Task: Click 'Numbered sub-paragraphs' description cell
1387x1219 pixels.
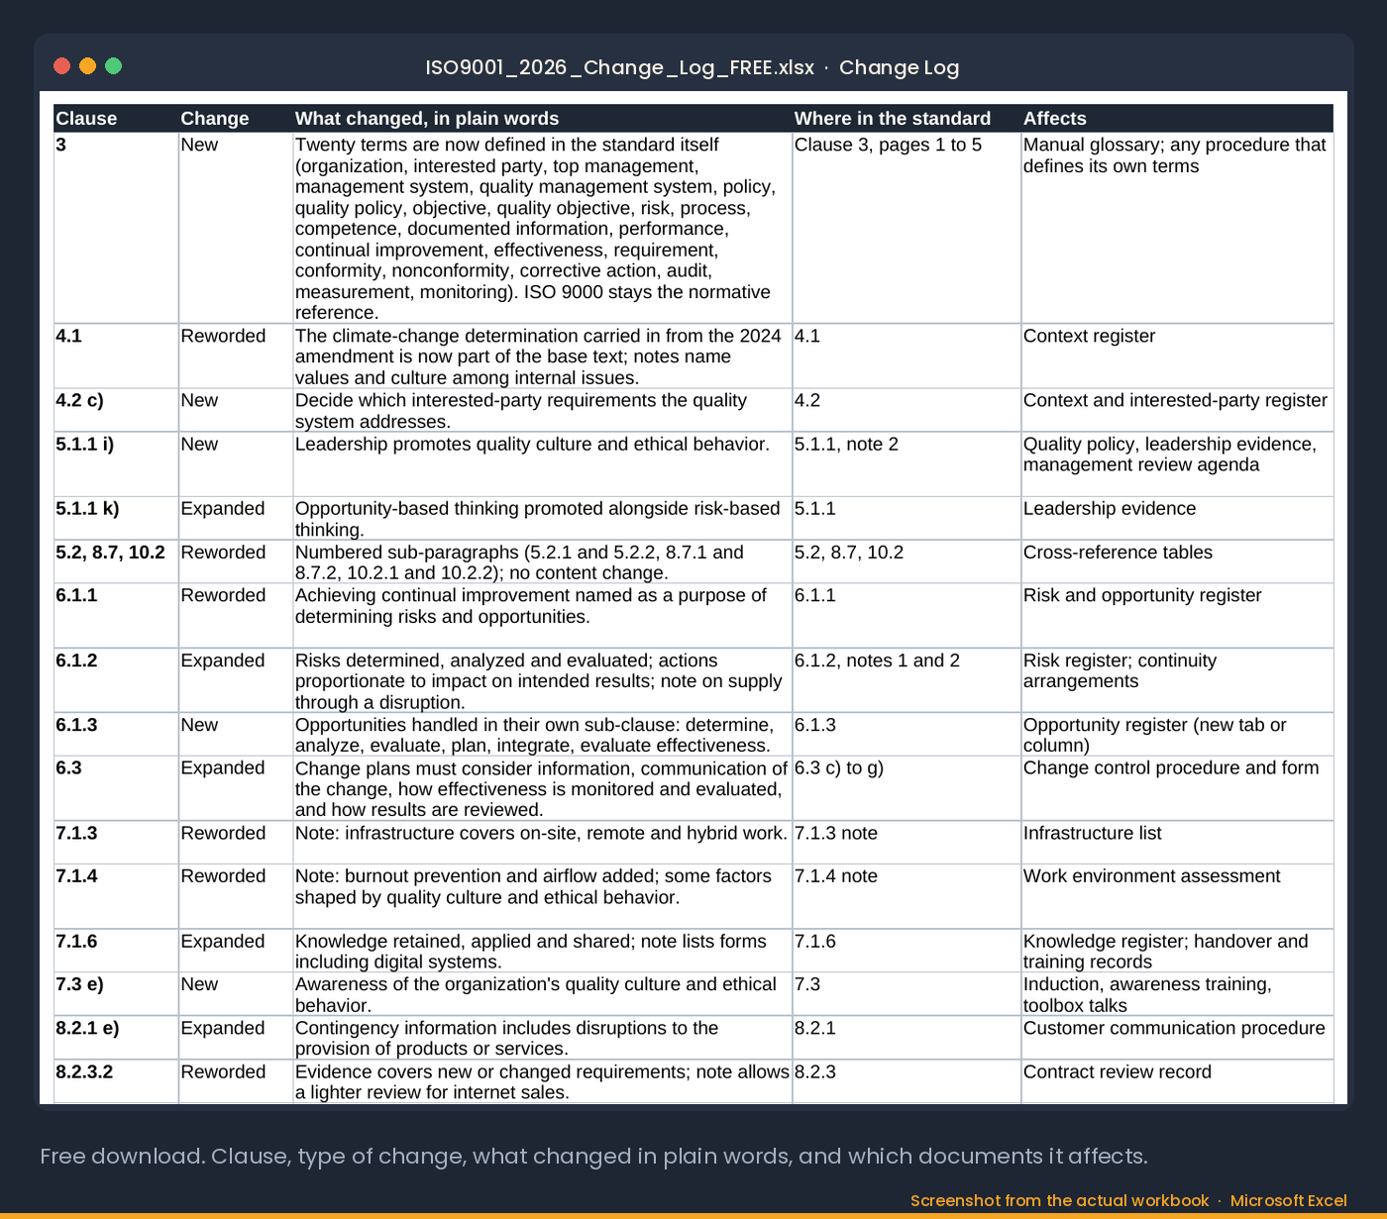Action: [542, 561]
